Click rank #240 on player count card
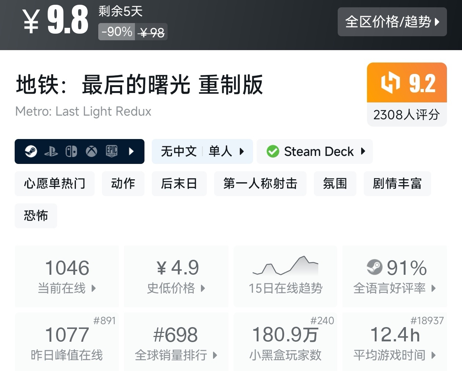Screen dimensions: 462x371 tap(322, 321)
